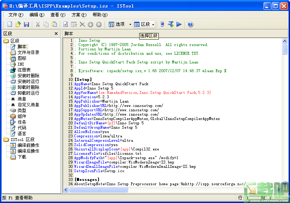The image size is (290, 203).
Task: Select 任务 in the section tree
Action: click(x=22, y=122)
